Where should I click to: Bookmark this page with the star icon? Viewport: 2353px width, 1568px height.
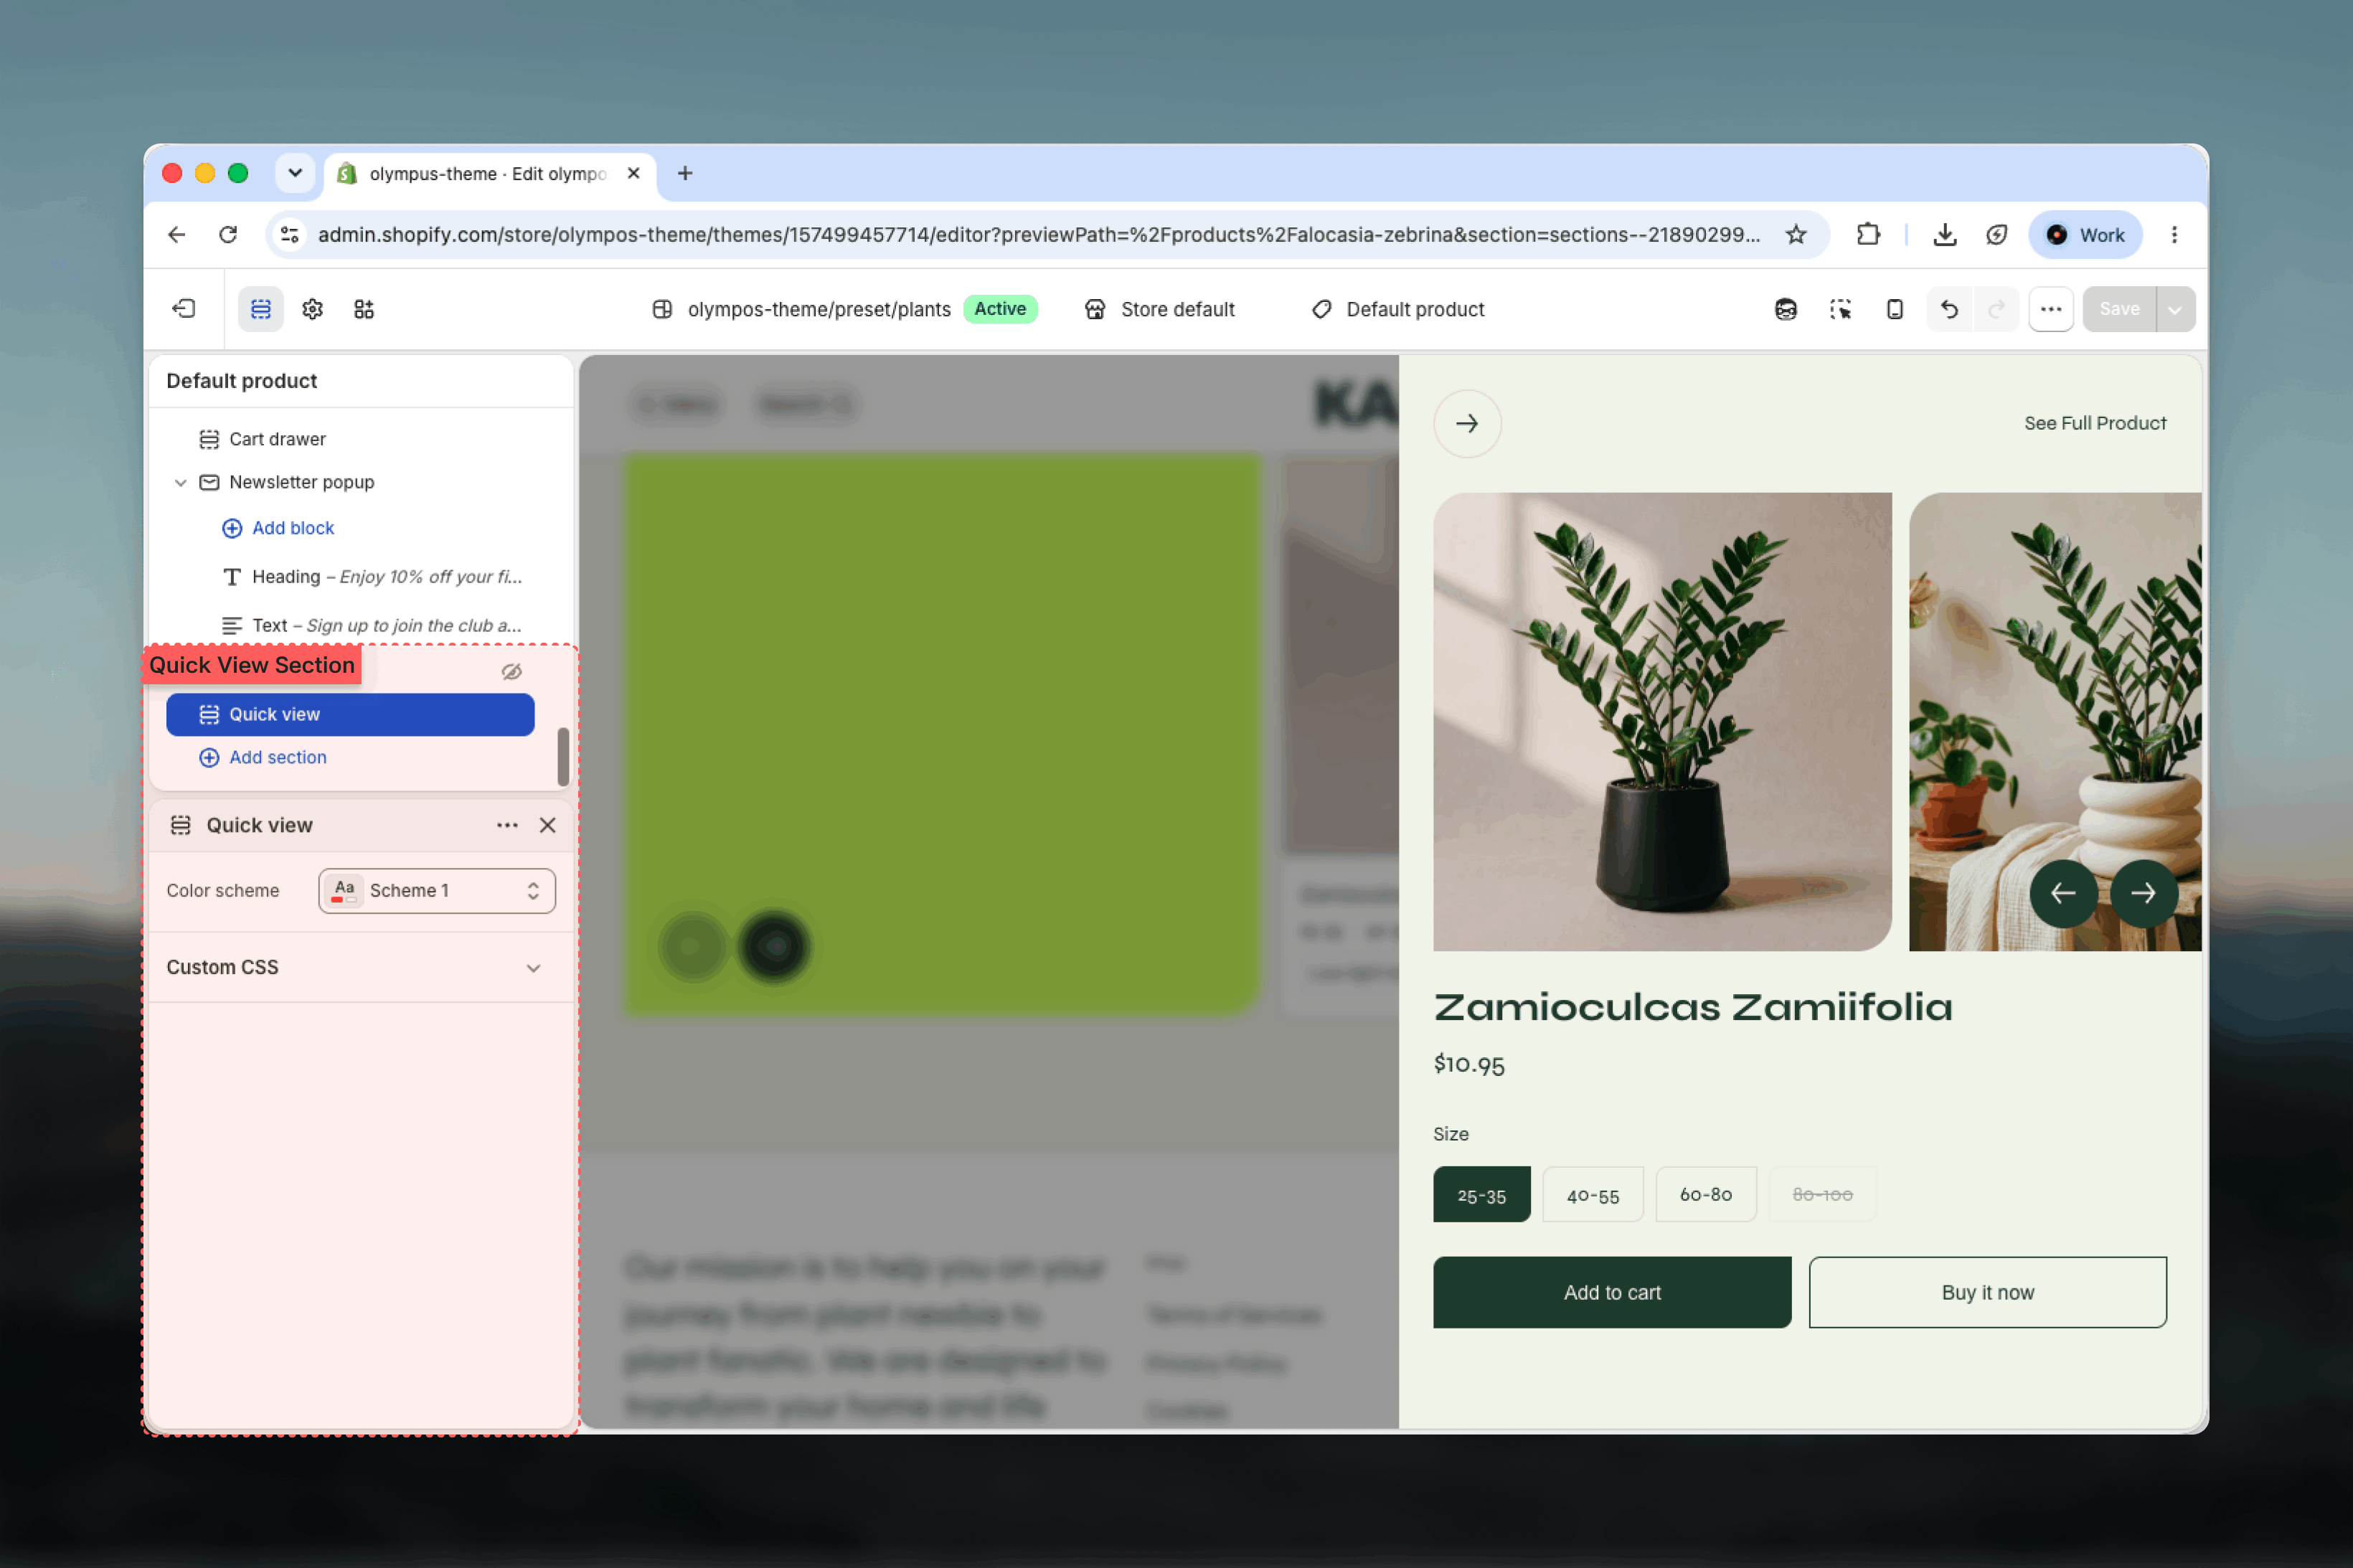(x=1796, y=234)
